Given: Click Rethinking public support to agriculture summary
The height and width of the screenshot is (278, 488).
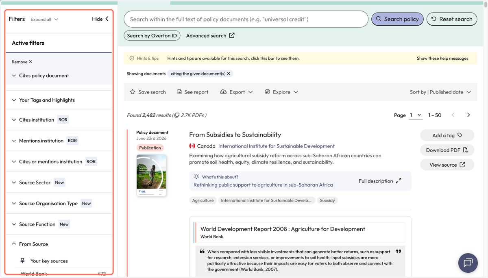Looking at the screenshot, I should coord(263,185).
